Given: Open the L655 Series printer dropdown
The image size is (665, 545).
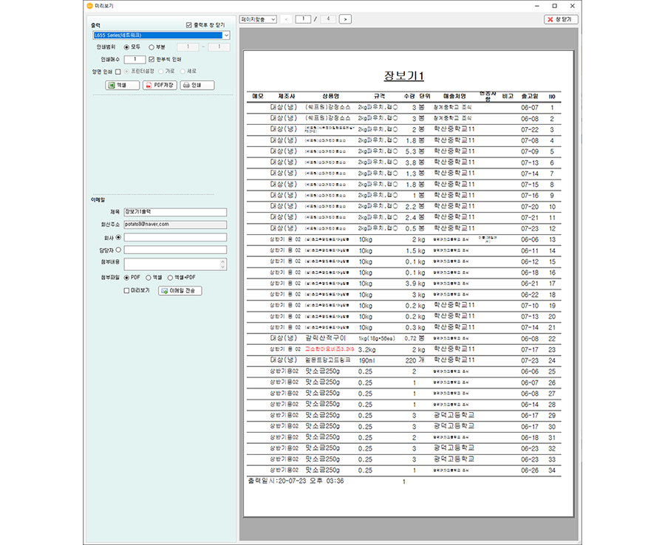Looking at the screenshot, I should [x=225, y=35].
